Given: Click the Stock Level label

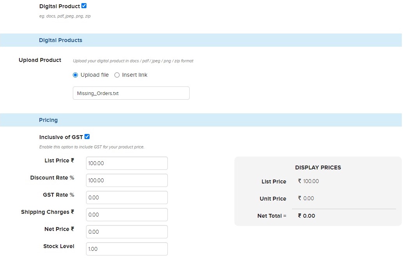Looking at the screenshot, I should 58,246.
